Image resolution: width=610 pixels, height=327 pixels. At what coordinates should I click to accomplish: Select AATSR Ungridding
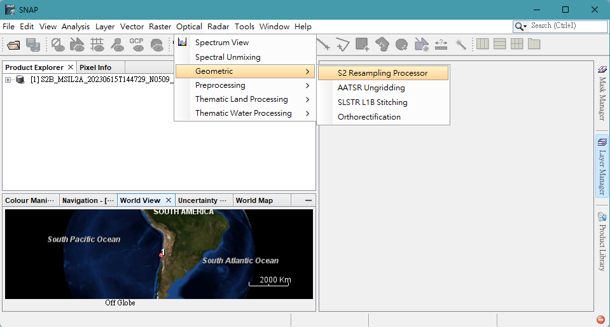pyautogui.click(x=383, y=88)
